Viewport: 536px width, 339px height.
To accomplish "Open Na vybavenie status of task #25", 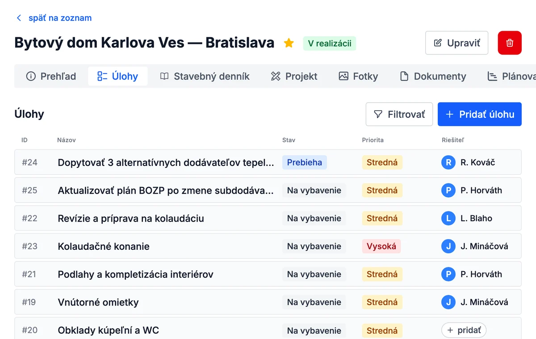I will point(314,190).
